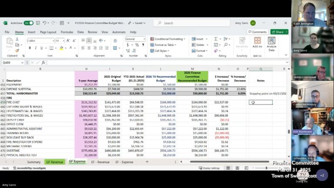Click the Fill Color bucket icon
The image size is (334, 188).
pyautogui.click(x=62, y=48)
